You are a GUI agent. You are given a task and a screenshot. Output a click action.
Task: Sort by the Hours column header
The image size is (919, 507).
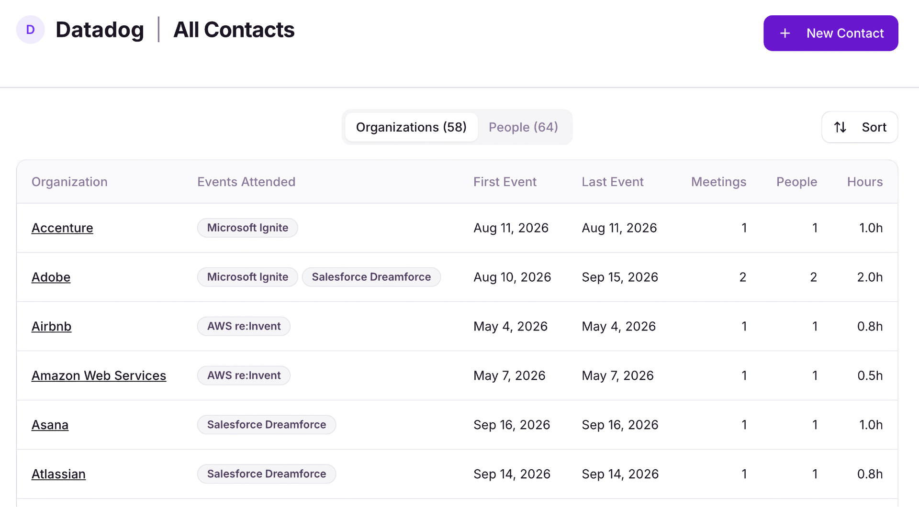coord(864,182)
